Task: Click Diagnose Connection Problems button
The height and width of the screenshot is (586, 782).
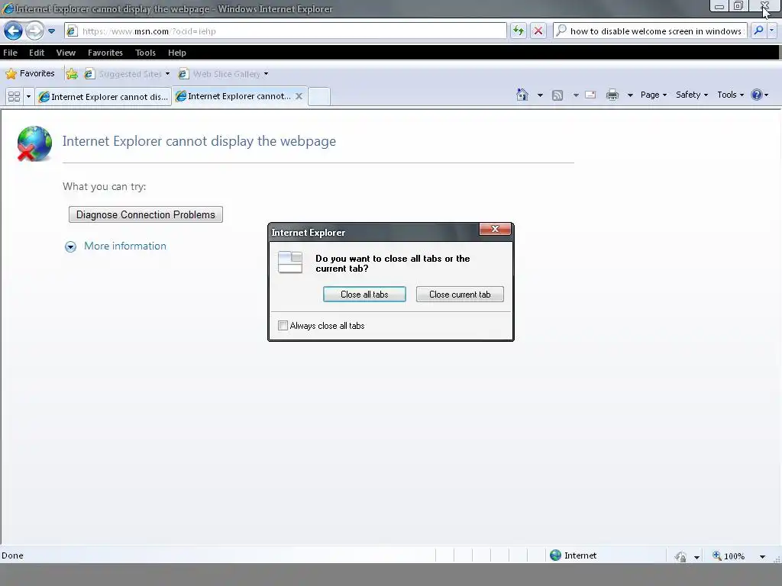Action: (146, 214)
